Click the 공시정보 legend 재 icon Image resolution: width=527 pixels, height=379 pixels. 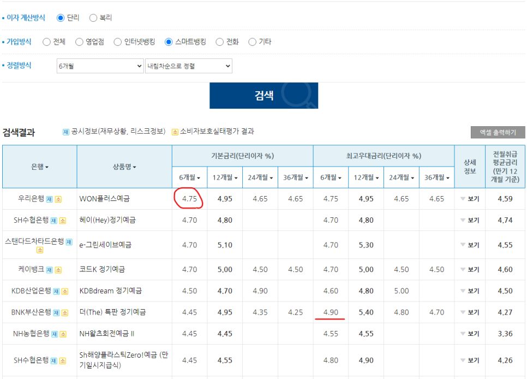(x=66, y=132)
